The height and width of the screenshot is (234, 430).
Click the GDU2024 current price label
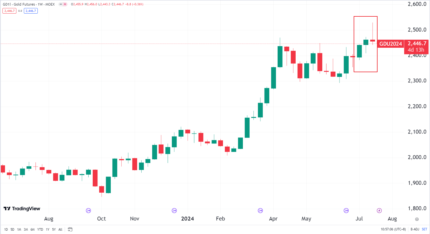coord(390,44)
